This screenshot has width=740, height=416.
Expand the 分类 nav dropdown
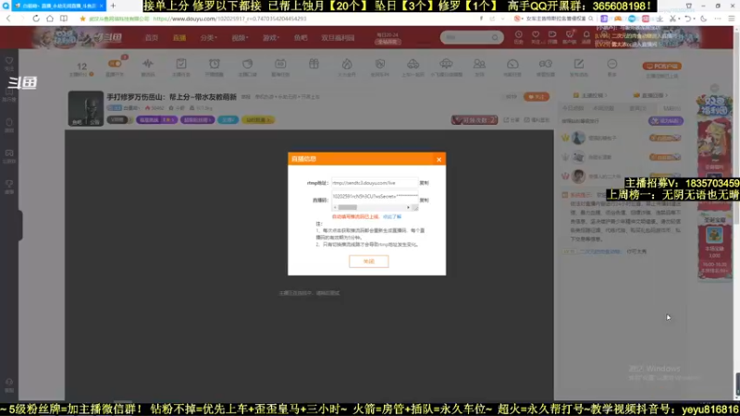208,38
